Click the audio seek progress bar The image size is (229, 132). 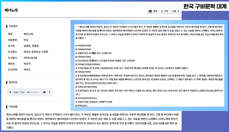pyautogui.click(x=33, y=92)
